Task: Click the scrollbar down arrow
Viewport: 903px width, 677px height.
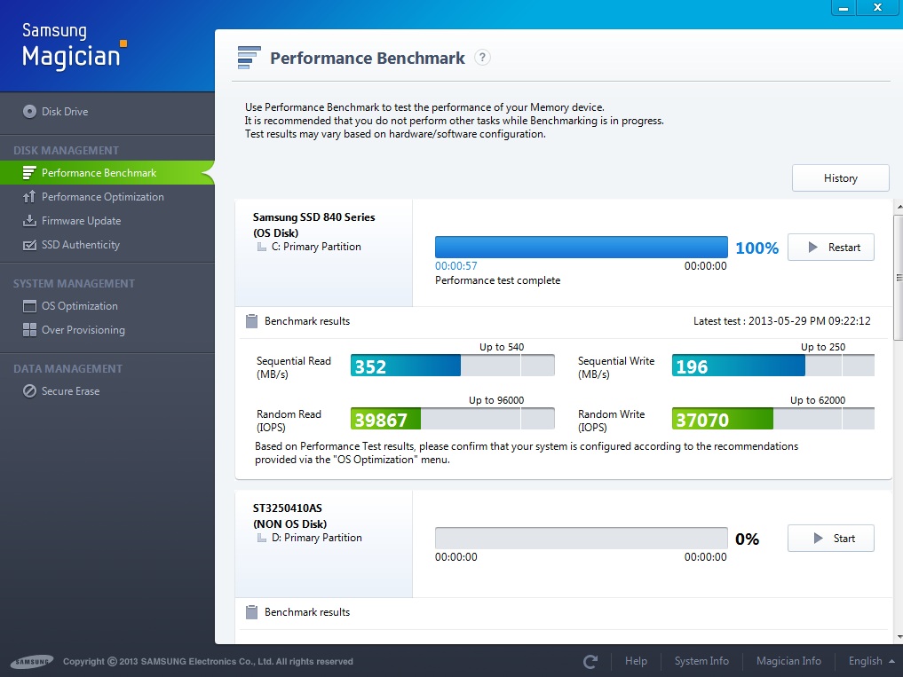Action: (x=899, y=637)
